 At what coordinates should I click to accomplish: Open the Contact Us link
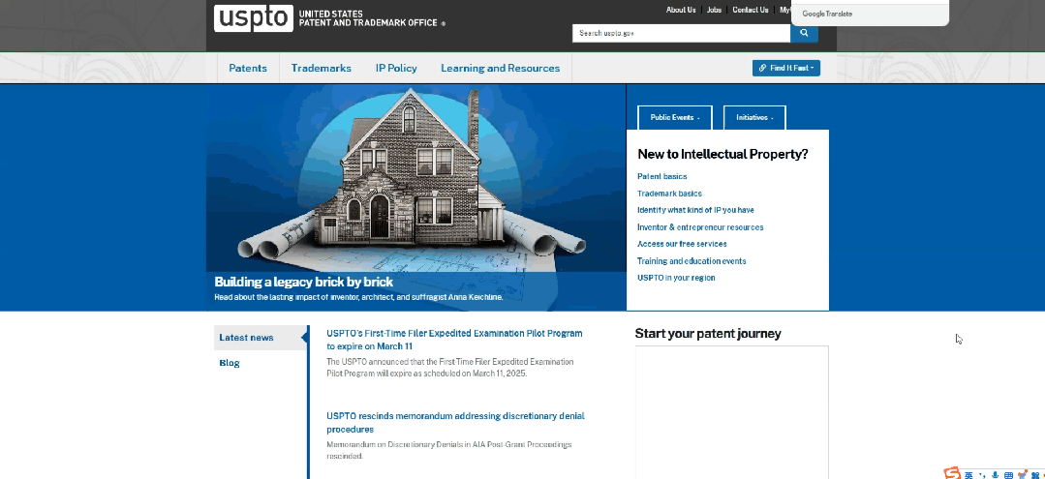[x=751, y=10]
